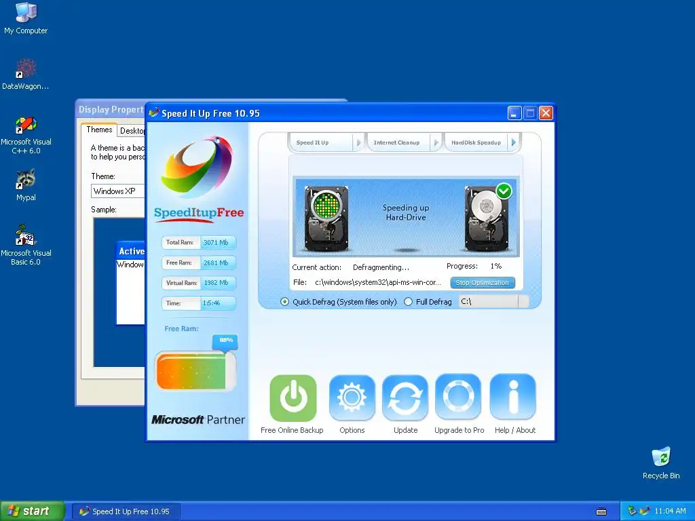This screenshot has width=695, height=521.
Task: Click the Defragmenting... current action text
Action: 381,267
